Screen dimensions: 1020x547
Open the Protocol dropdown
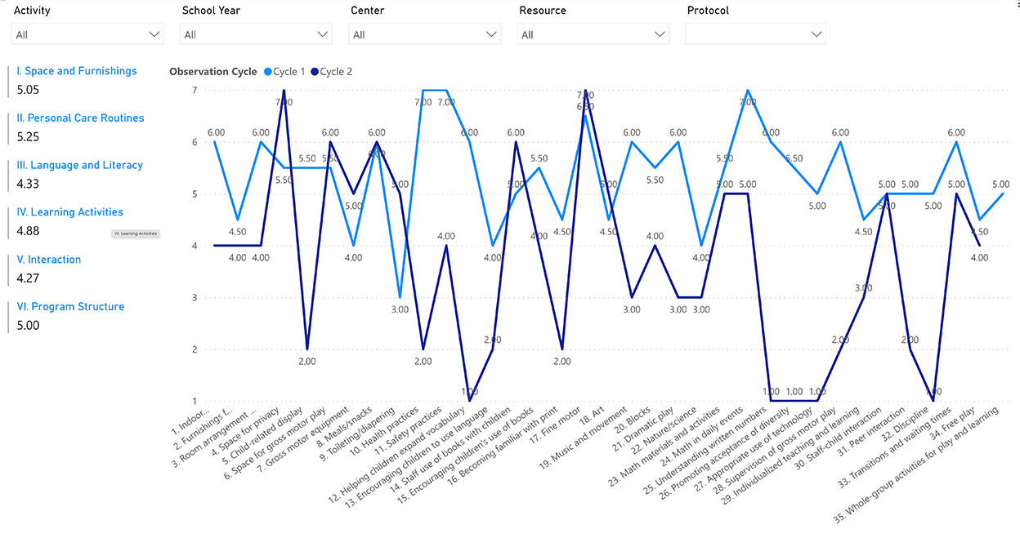pyautogui.click(x=816, y=34)
